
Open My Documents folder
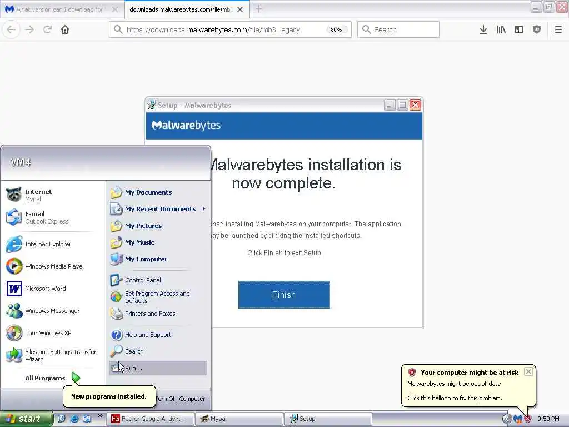click(158, 192)
